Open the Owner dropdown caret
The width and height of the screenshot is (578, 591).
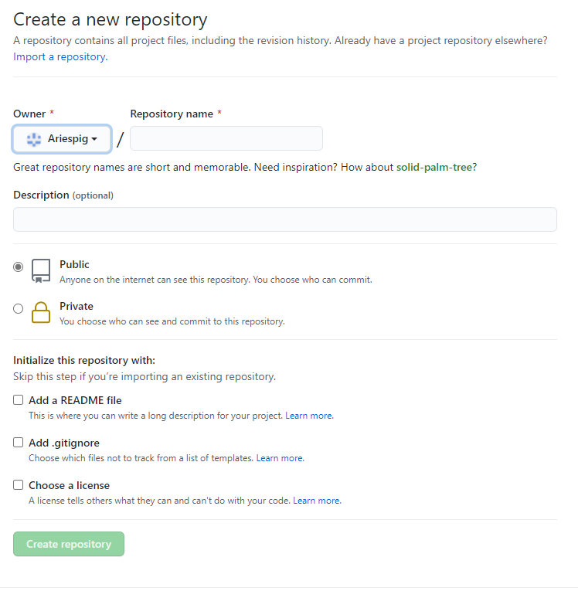point(94,140)
